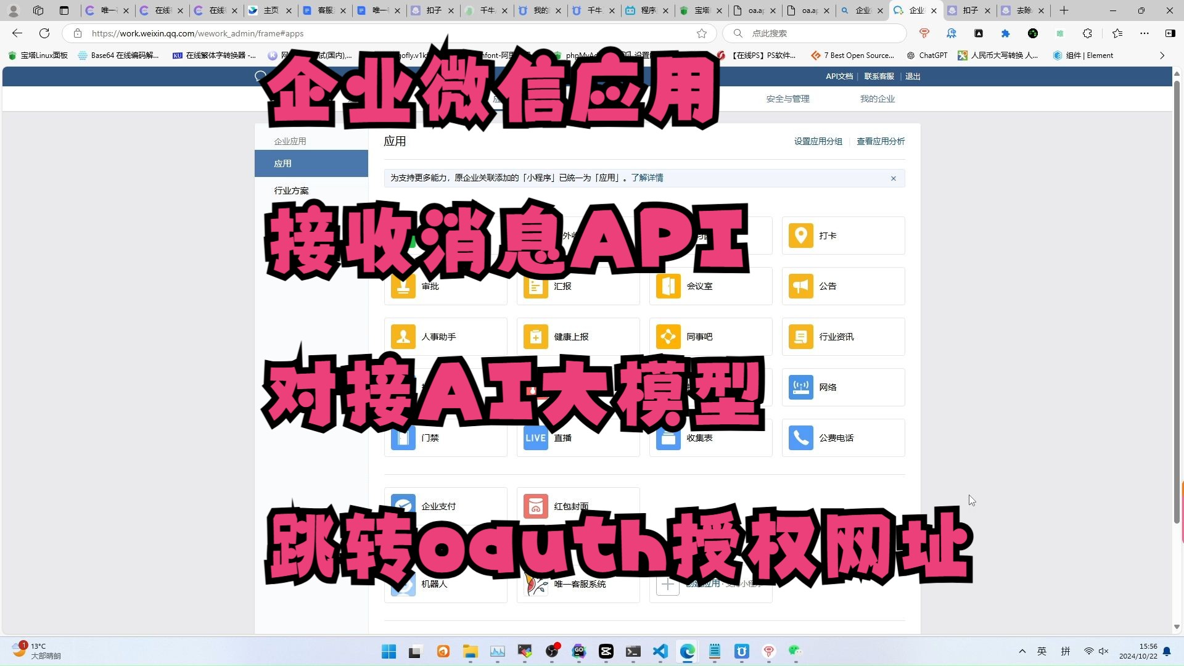Dismiss the mini-program notice banner
The image size is (1184, 666).
coord(893,178)
